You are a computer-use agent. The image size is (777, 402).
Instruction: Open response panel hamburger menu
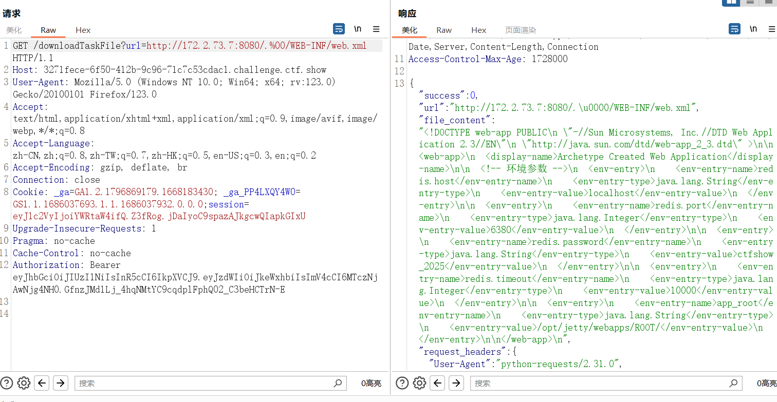[x=772, y=29]
